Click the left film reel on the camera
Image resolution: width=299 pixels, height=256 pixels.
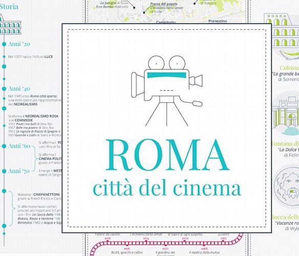point(156,63)
